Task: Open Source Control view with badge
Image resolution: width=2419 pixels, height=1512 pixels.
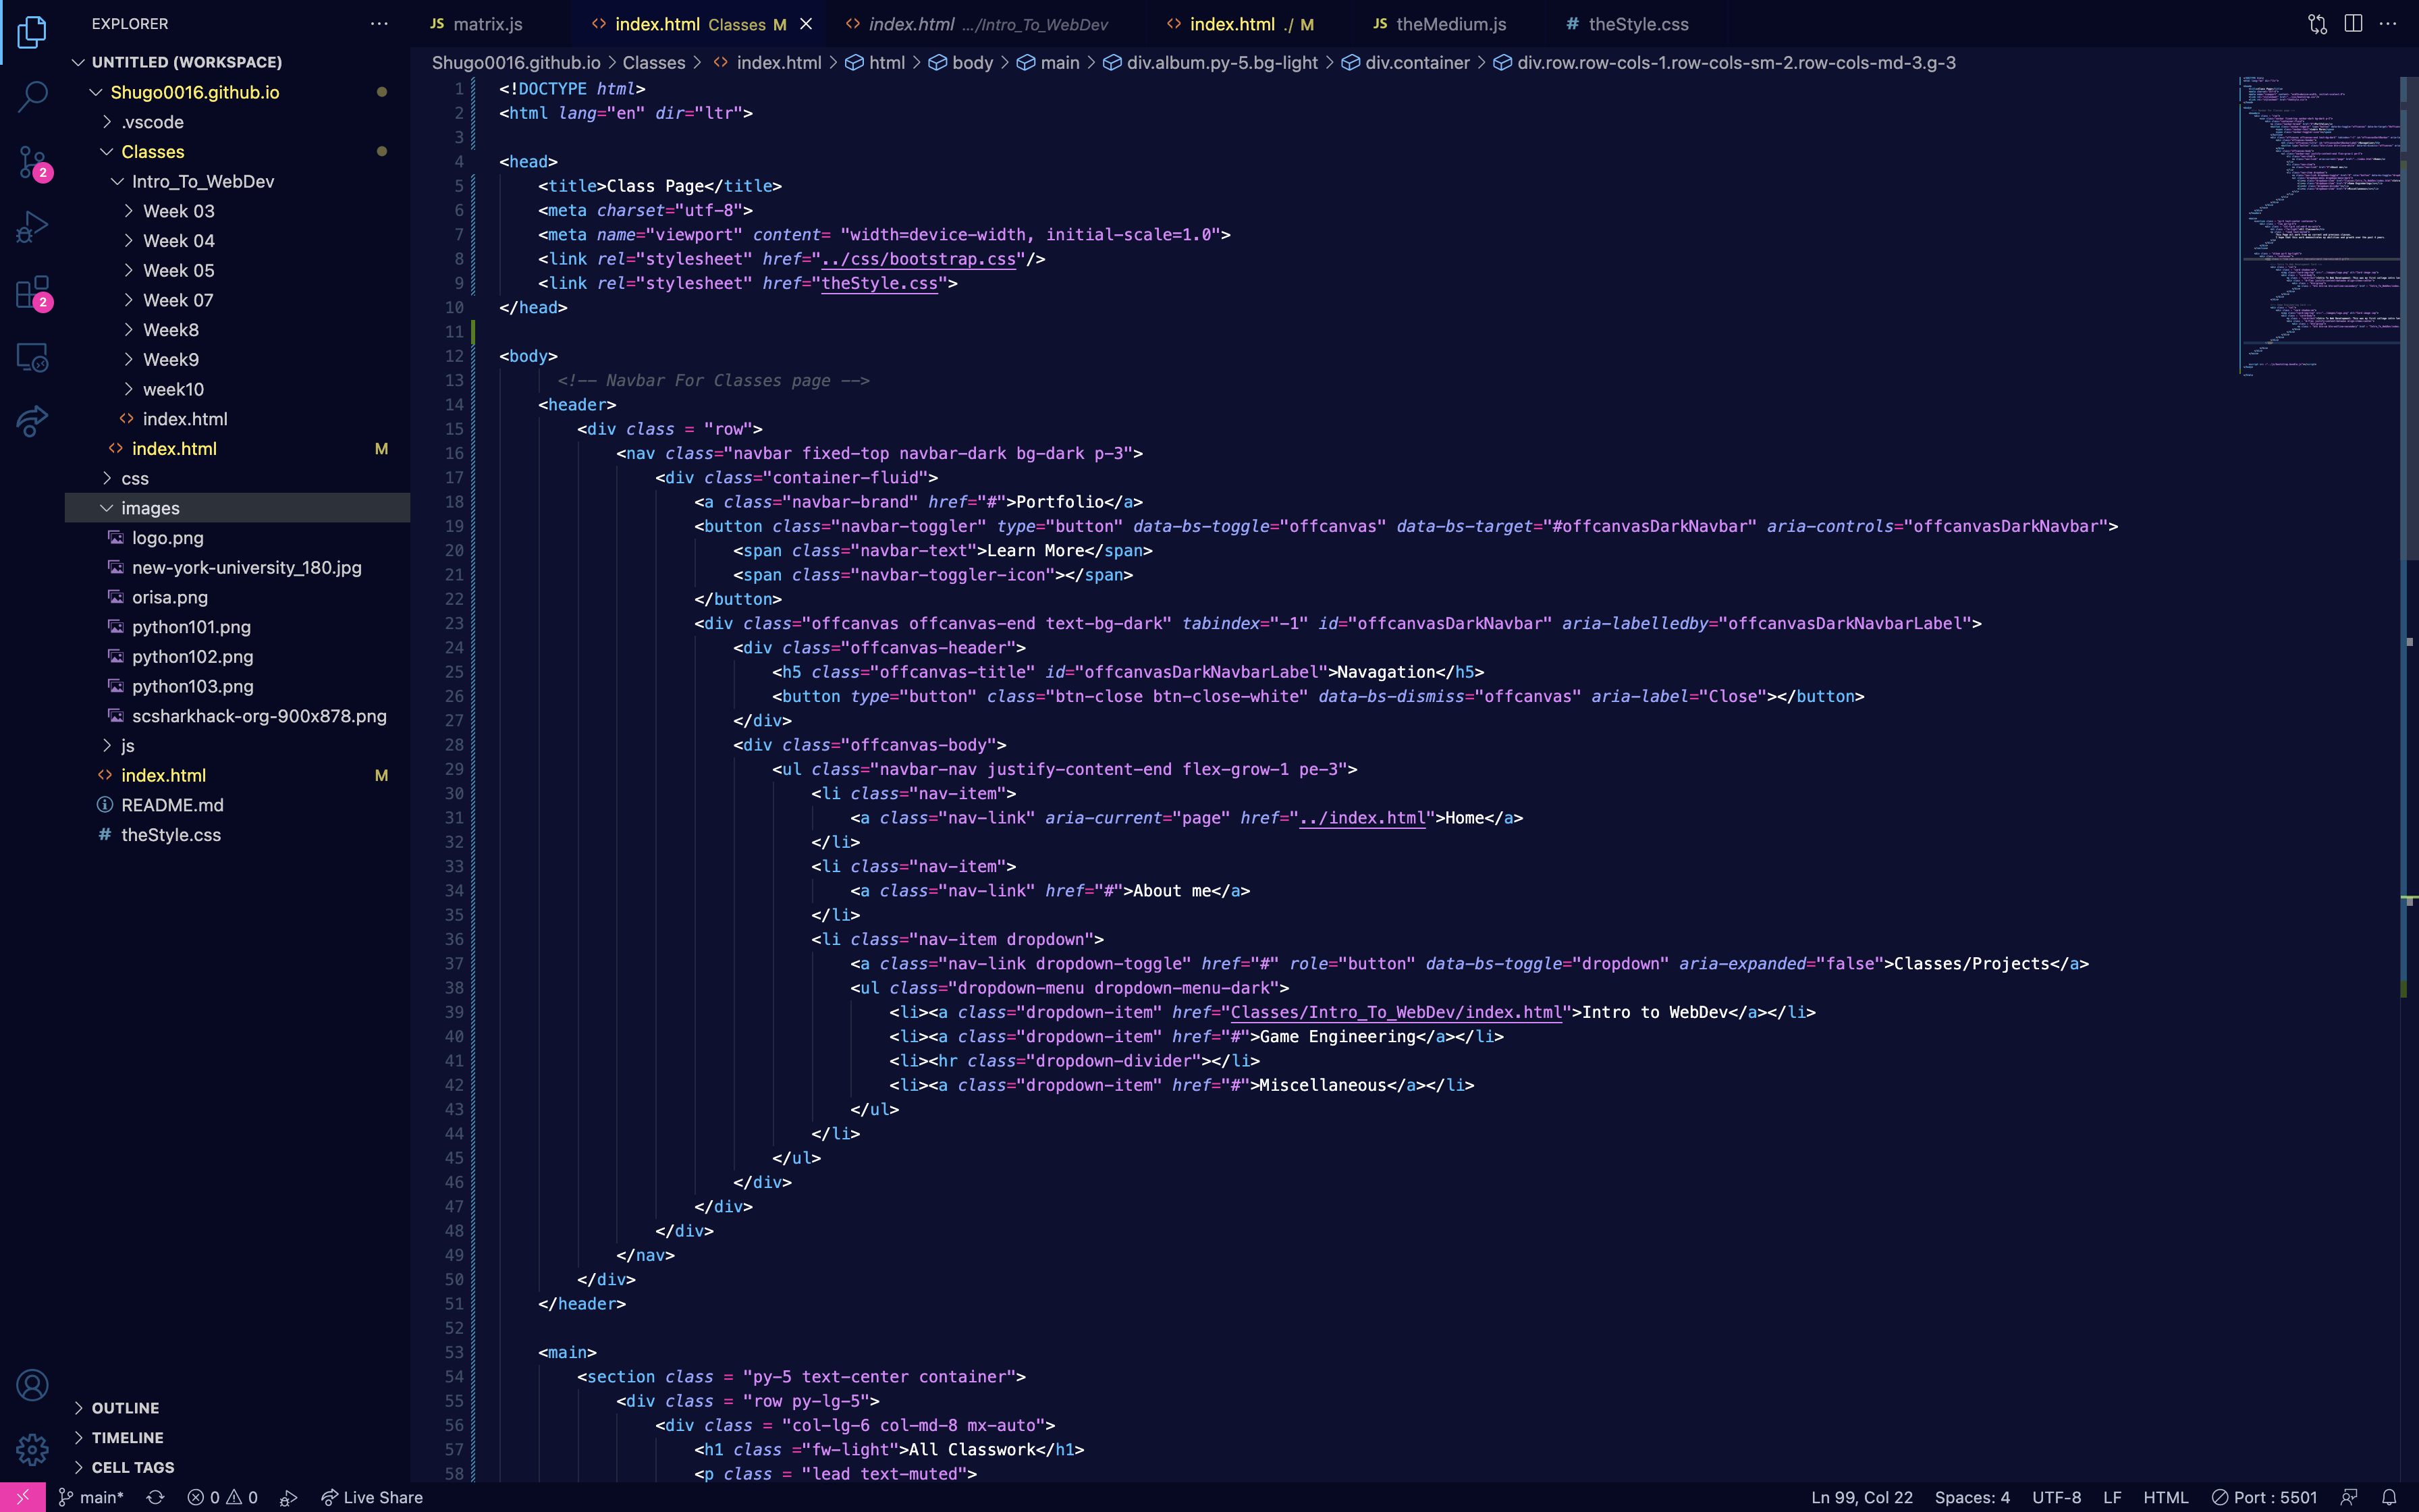Action: (x=32, y=161)
